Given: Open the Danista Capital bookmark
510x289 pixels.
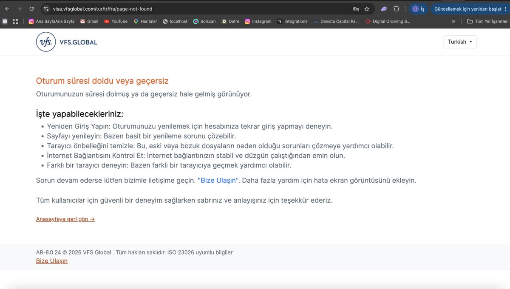Looking at the screenshot, I should 336,21.
